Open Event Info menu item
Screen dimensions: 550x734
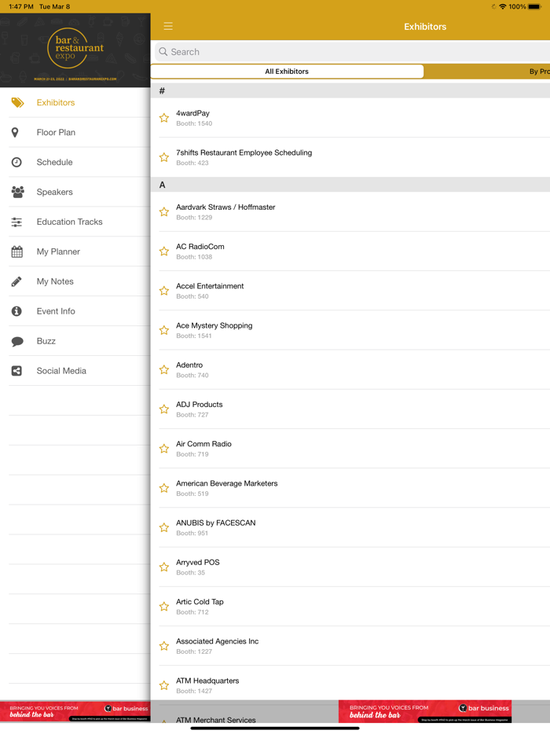click(x=56, y=311)
